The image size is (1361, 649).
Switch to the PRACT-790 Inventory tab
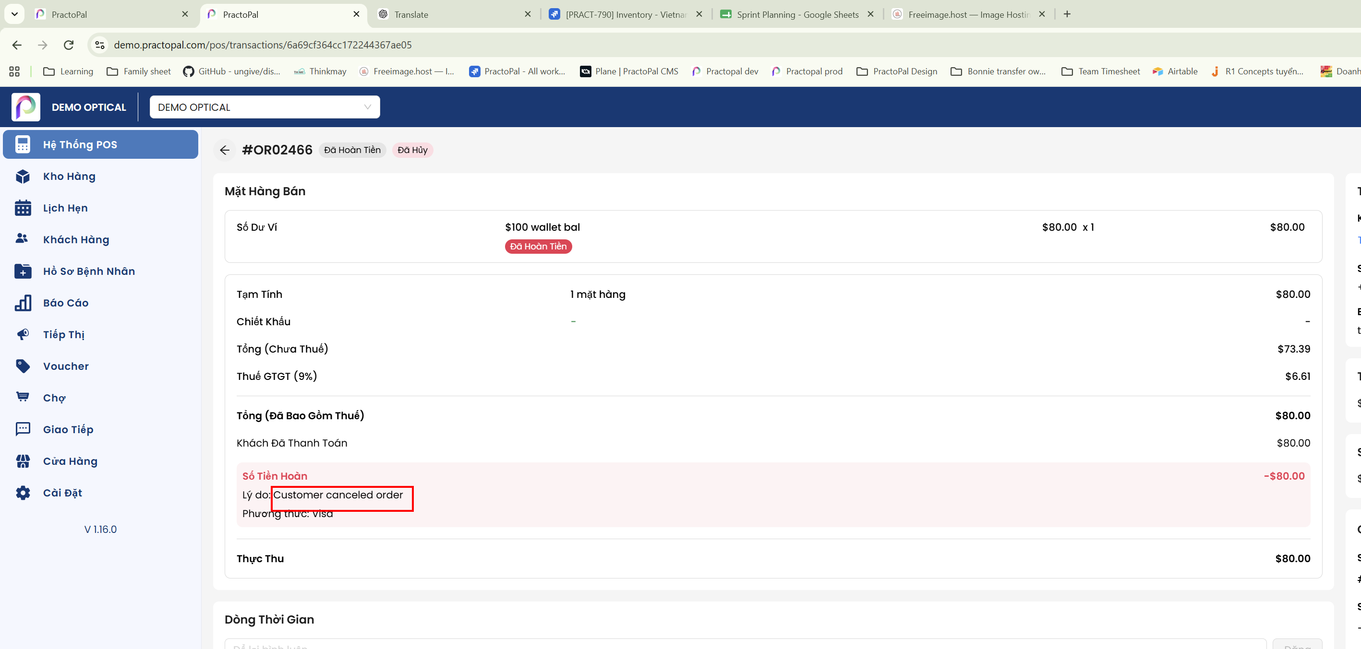(626, 14)
